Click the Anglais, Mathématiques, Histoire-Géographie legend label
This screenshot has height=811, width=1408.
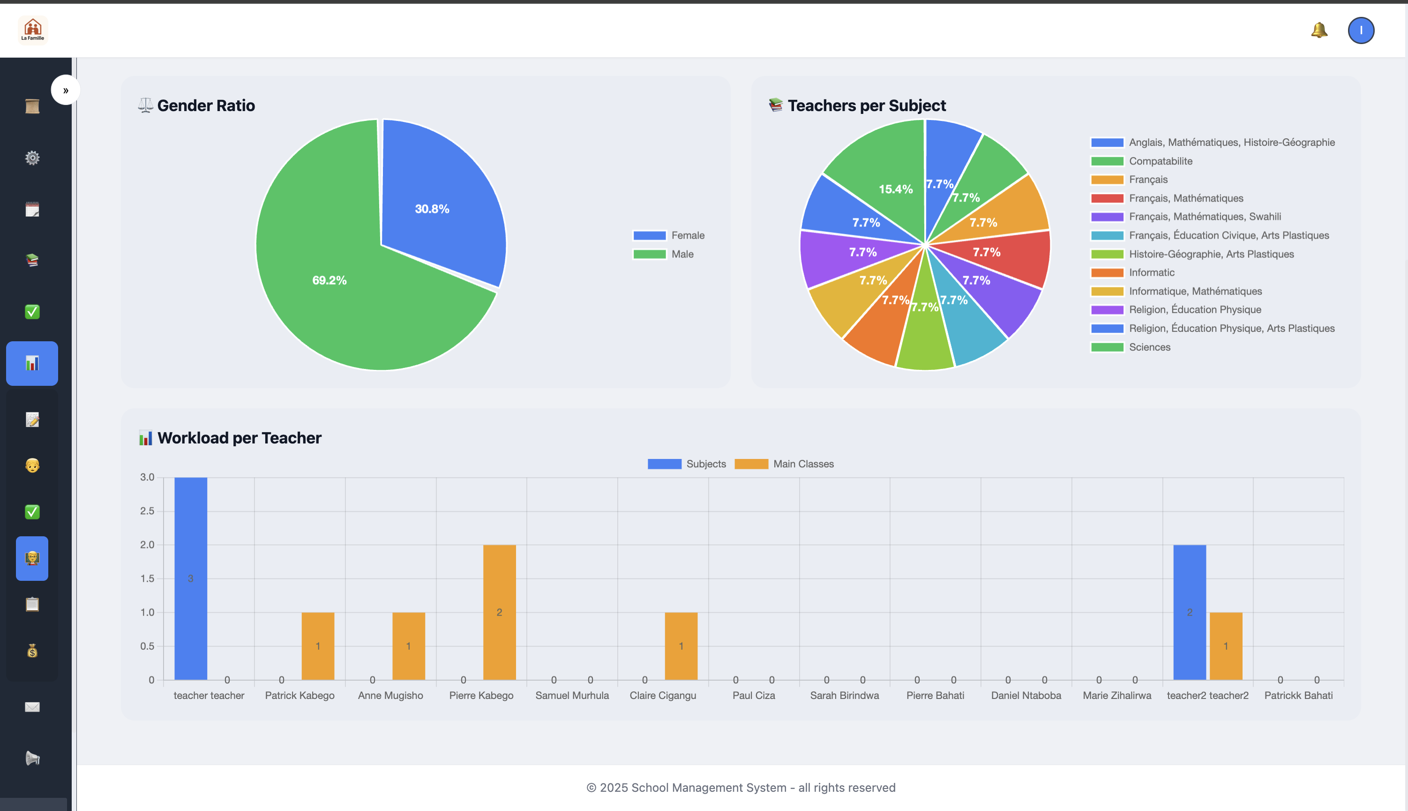pos(1231,142)
